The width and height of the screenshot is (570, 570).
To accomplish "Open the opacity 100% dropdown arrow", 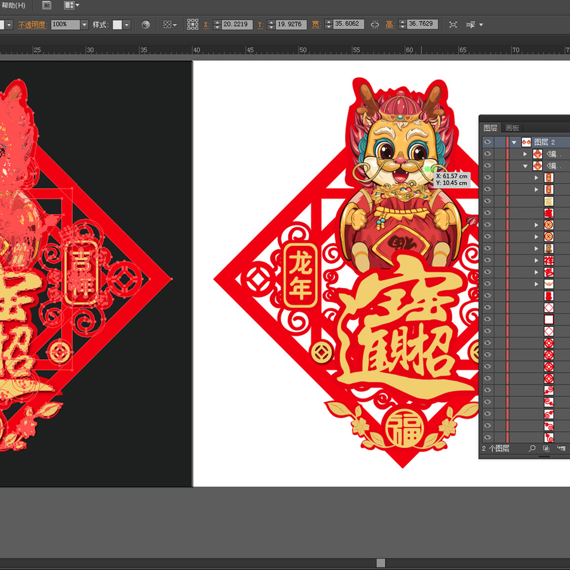I will 84,24.
